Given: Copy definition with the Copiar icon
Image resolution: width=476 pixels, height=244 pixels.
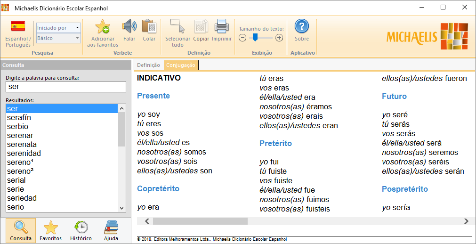Looking at the screenshot, I should pyautogui.click(x=201, y=26).
